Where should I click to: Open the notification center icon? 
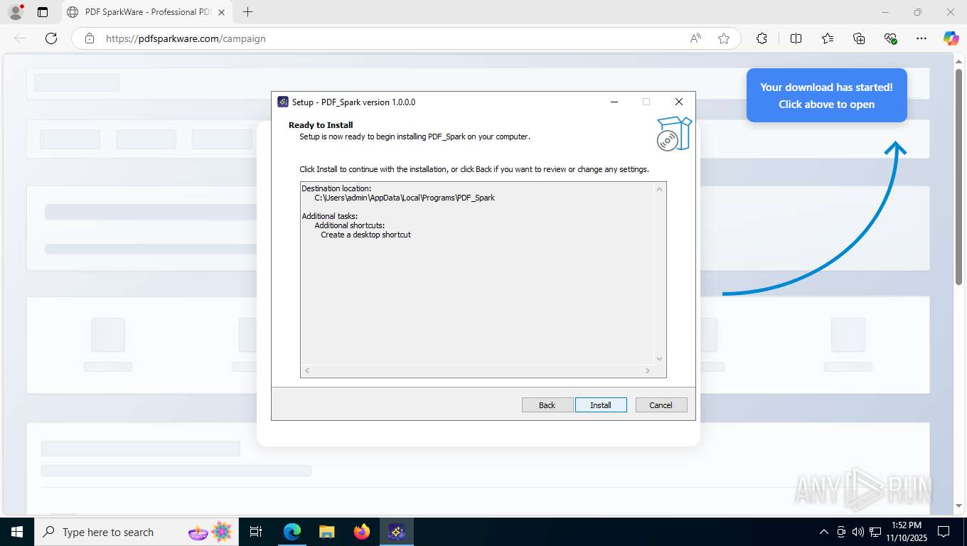tap(944, 532)
